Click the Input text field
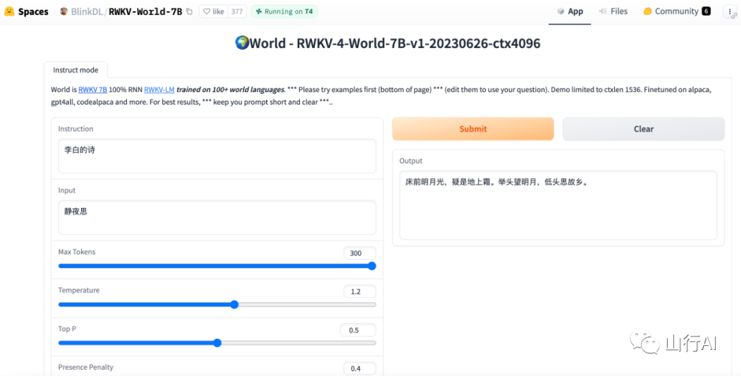Viewport: 741px width, 376px height. 217,218
